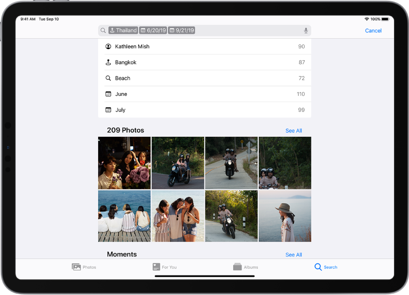Tap the calendar icon next to July
Viewport: 409px width, 295px height.
(108, 110)
